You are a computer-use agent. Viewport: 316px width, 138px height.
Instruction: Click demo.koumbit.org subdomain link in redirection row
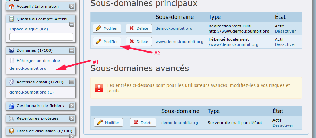pos(174,28)
